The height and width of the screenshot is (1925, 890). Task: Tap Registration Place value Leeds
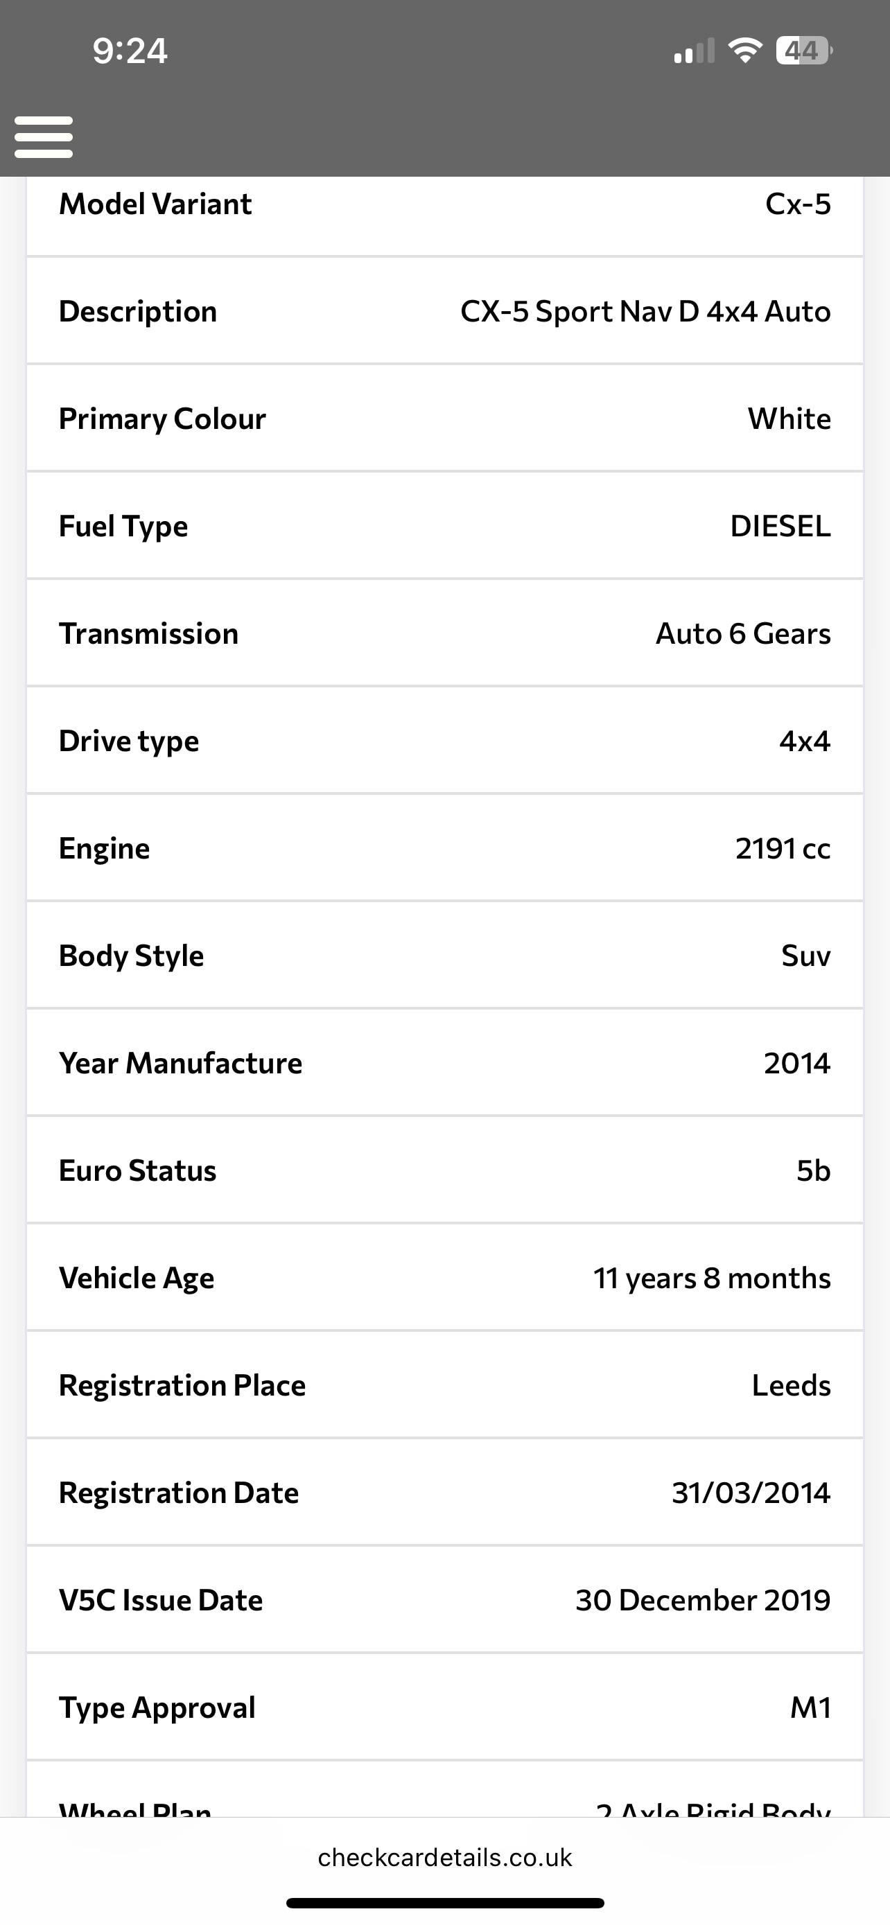coord(791,1385)
